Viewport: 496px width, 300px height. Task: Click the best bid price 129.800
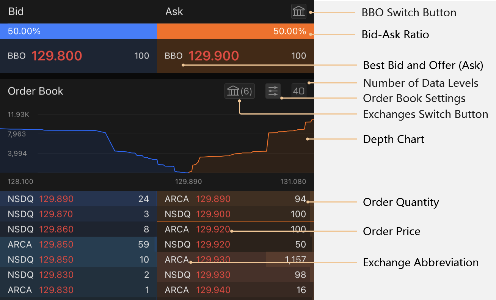[57, 55]
